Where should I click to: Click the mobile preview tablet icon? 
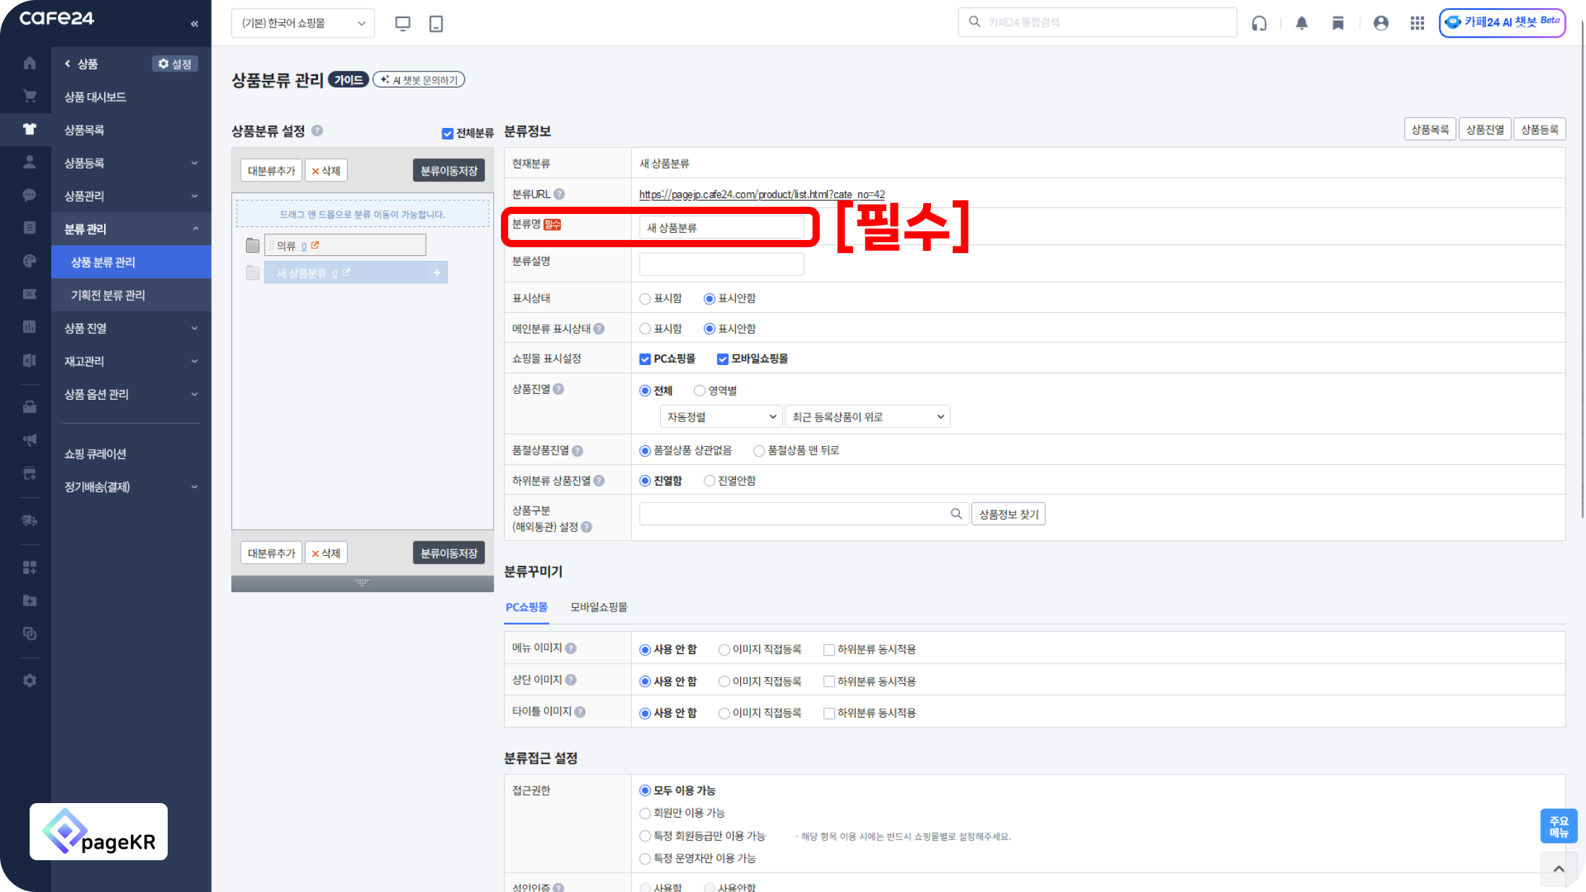[436, 23]
